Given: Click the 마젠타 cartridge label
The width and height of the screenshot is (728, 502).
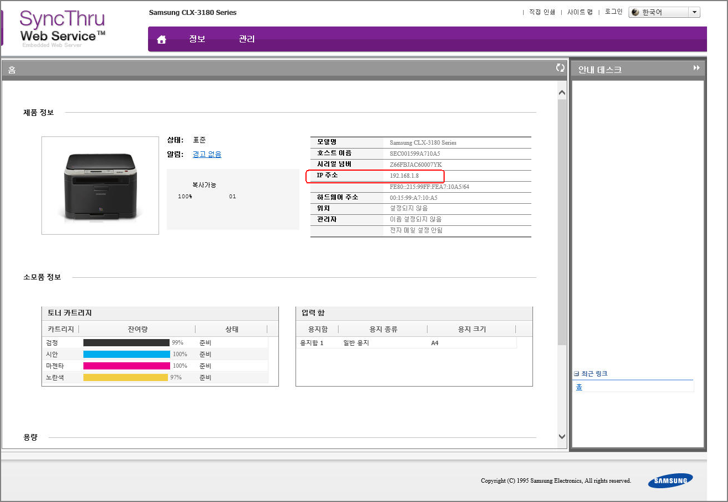Looking at the screenshot, I should (55, 366).
